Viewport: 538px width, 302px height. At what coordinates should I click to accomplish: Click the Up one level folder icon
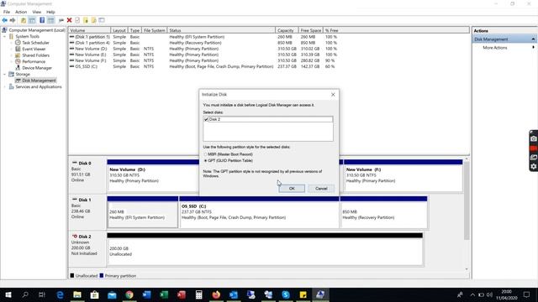[24, 20]
